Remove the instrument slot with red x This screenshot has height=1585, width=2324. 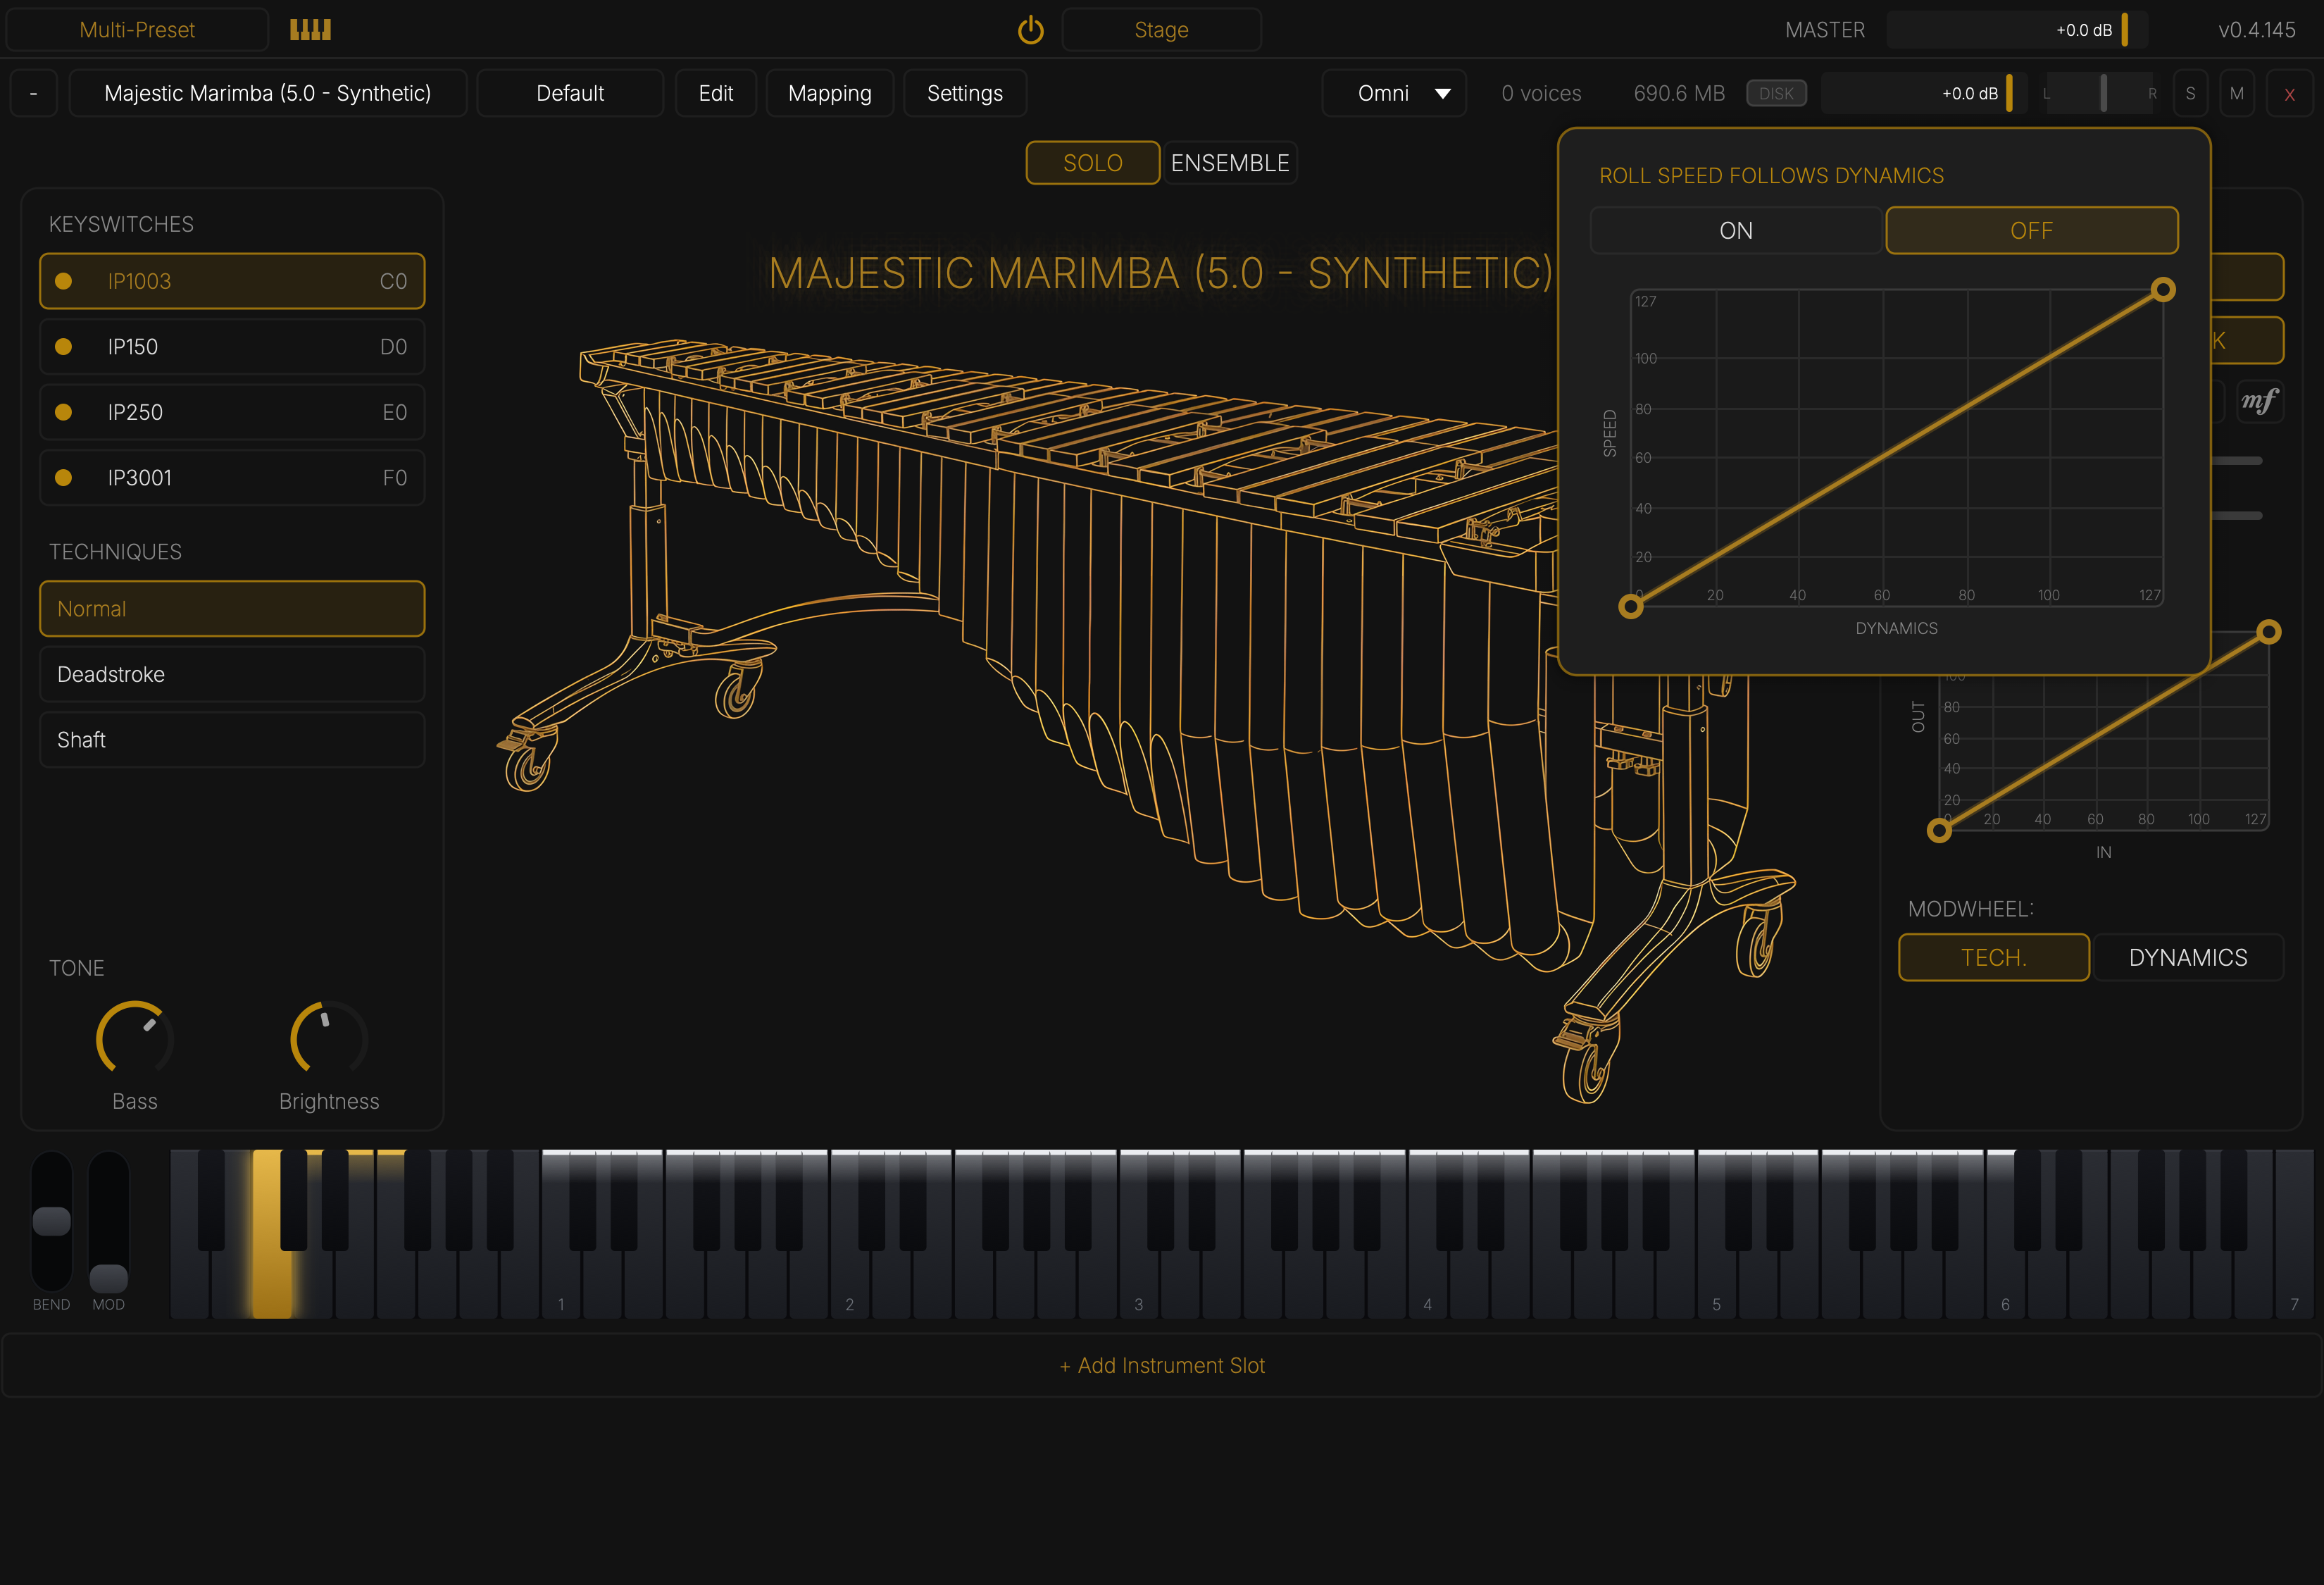tap(2289, 94)
